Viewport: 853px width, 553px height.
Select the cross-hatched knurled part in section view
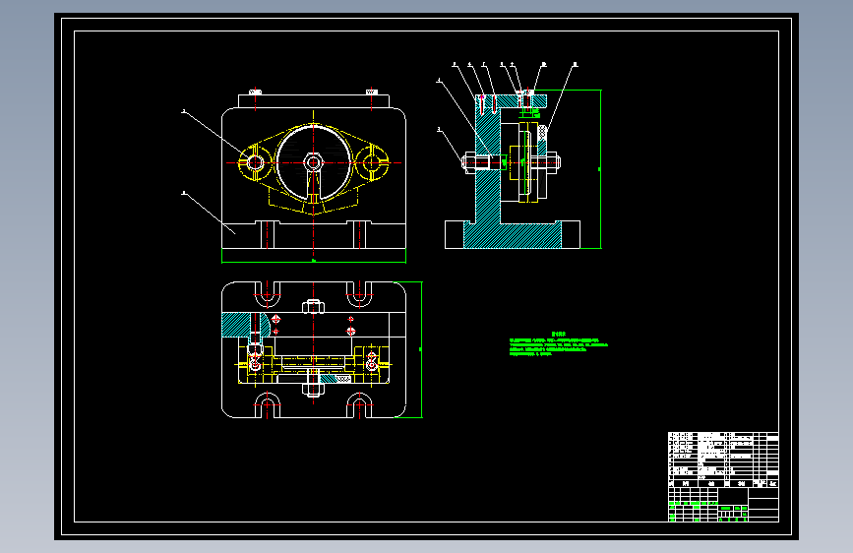pyautogui.click(x=542, y=132)
